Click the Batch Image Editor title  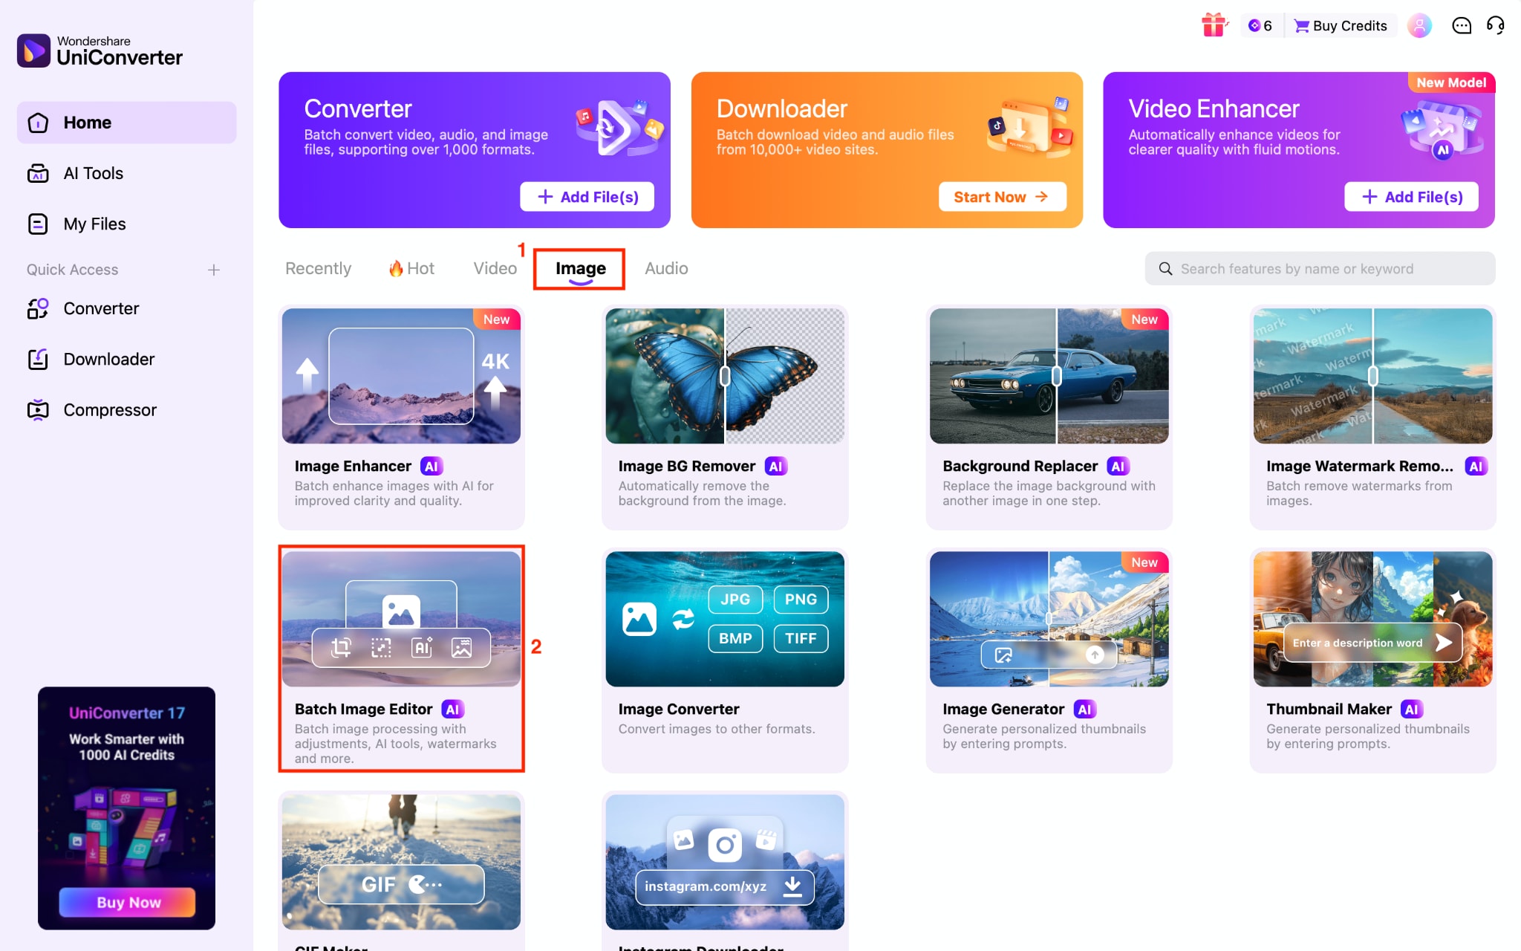click(x=363, y=709)
